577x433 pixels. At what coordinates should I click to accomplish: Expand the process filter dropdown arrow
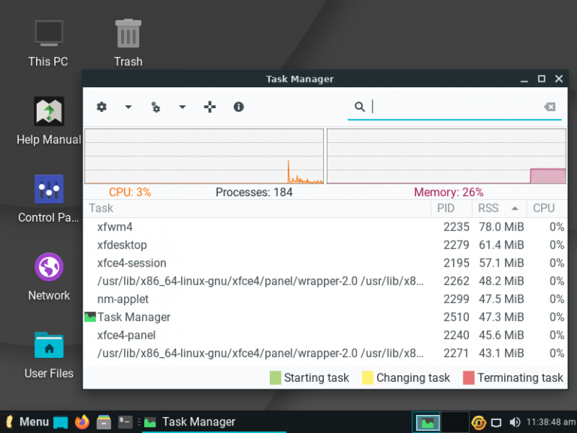[182, 107]
